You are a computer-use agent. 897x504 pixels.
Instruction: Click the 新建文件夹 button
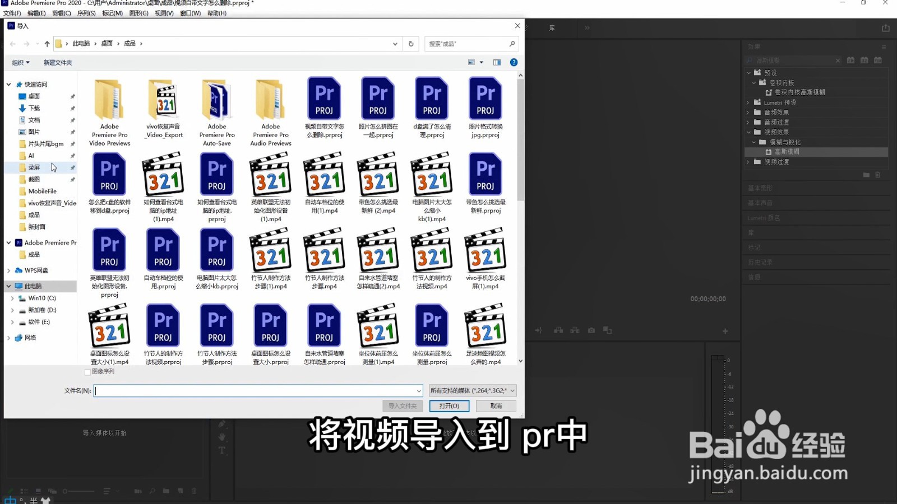pyautogui.click(x=57, y=62)
